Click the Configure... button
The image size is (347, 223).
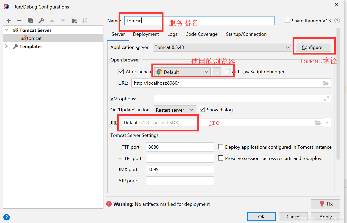(313, 47)
